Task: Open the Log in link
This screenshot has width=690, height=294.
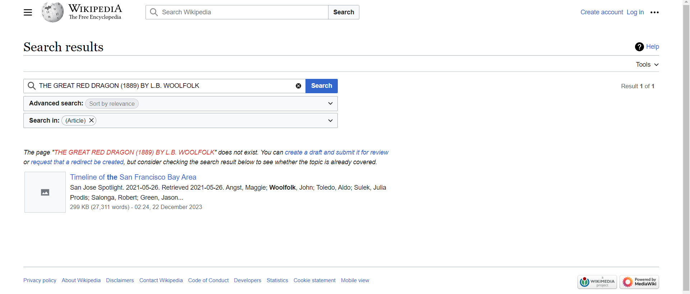Action: pos(635,12)
